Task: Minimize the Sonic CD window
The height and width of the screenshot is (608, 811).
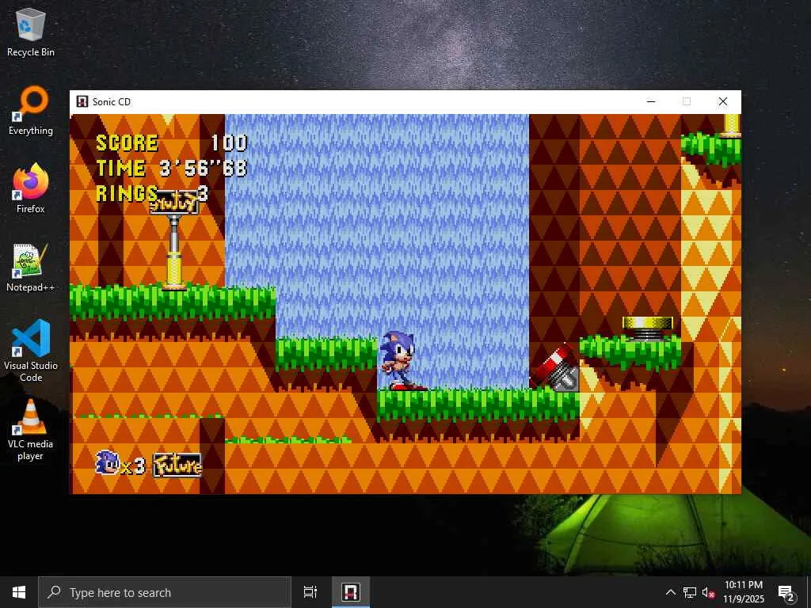Action: [x=651, y=101]
